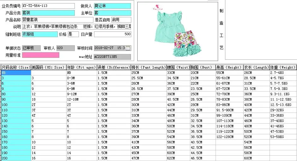Image resolution: width=297 pixels, height=161 pixels.
Task: Select the 产品分类 field showing 套装
Action: point(48,13)
